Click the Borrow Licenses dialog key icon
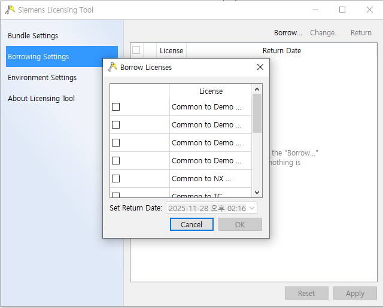Viewport: 383px width, 308px height. 113,67
